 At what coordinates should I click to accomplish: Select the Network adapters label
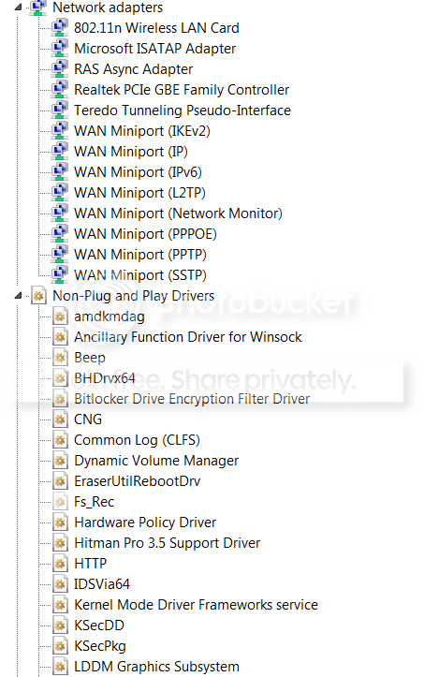tap(108, 7)
